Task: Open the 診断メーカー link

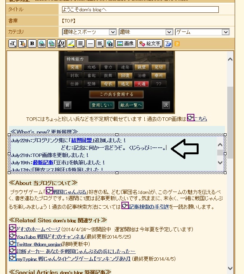Action: [76, 251]
